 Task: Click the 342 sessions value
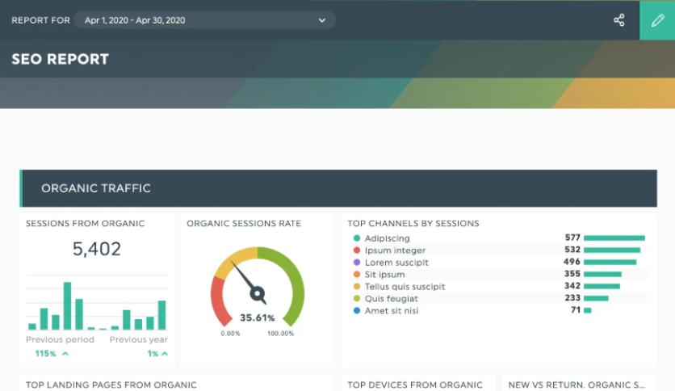[572, 285]
